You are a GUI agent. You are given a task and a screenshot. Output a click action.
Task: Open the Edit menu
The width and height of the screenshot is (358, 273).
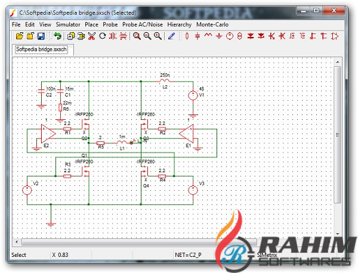30,24
